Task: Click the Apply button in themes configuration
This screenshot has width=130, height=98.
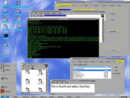Action: 116,67
